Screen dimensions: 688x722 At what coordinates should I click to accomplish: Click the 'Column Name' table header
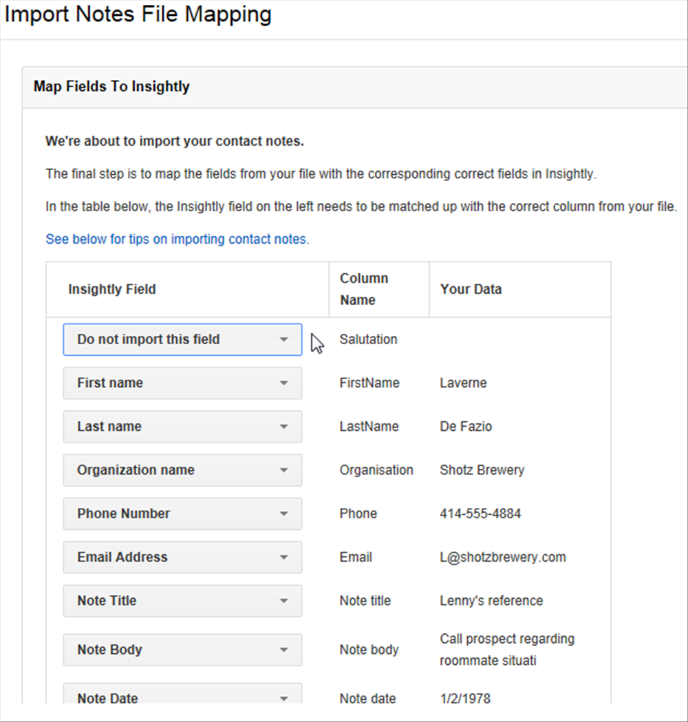pyautogui.click(x=363, y=289)
